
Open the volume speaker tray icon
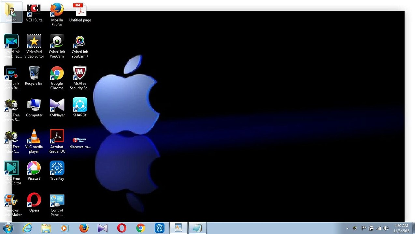tap(386, 228)
